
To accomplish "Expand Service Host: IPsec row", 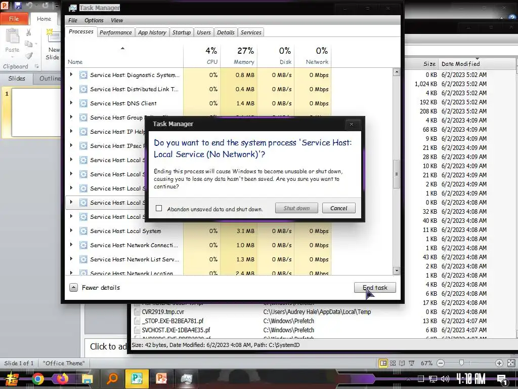I will (71, 145).
